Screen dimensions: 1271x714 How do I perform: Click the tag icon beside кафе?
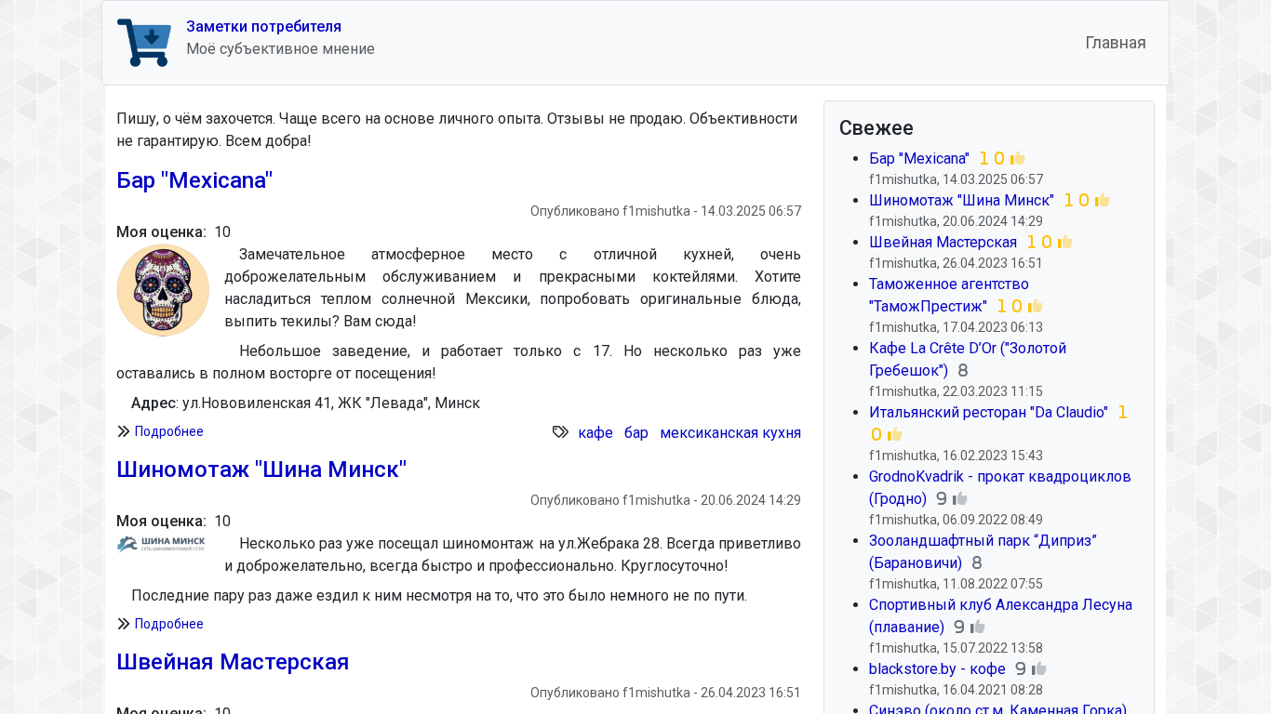(560, 432)
